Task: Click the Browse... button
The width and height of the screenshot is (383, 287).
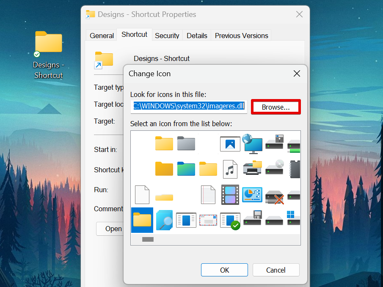Action: (x=276, y=107)
